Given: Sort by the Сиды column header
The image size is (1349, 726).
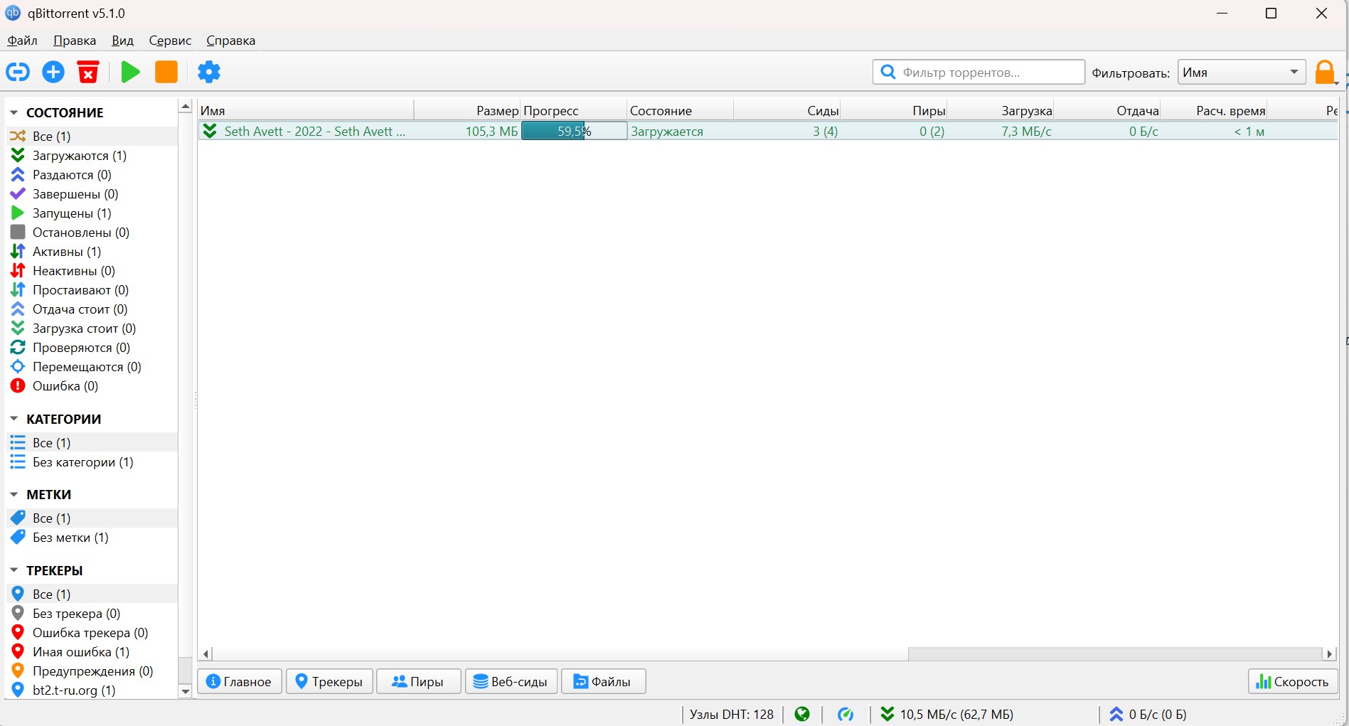Looking at the screenshot, I should point(787,110).
